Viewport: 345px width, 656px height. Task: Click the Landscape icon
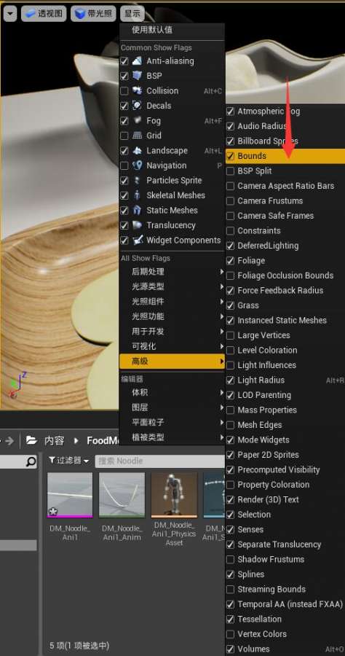click(x=137, y=151)
